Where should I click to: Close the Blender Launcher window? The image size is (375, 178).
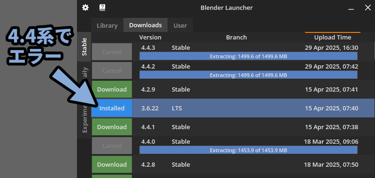pos(367,8)
